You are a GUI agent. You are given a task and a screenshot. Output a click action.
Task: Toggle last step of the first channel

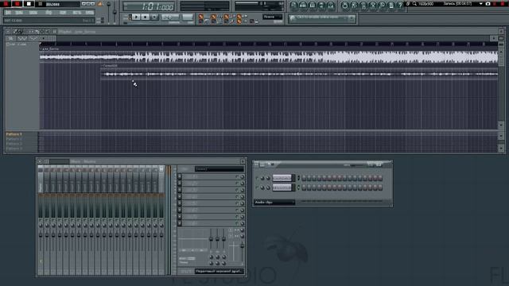coord(380,178)
